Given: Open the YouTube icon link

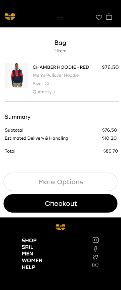Looking at the screenshot, I should [95, 265].
